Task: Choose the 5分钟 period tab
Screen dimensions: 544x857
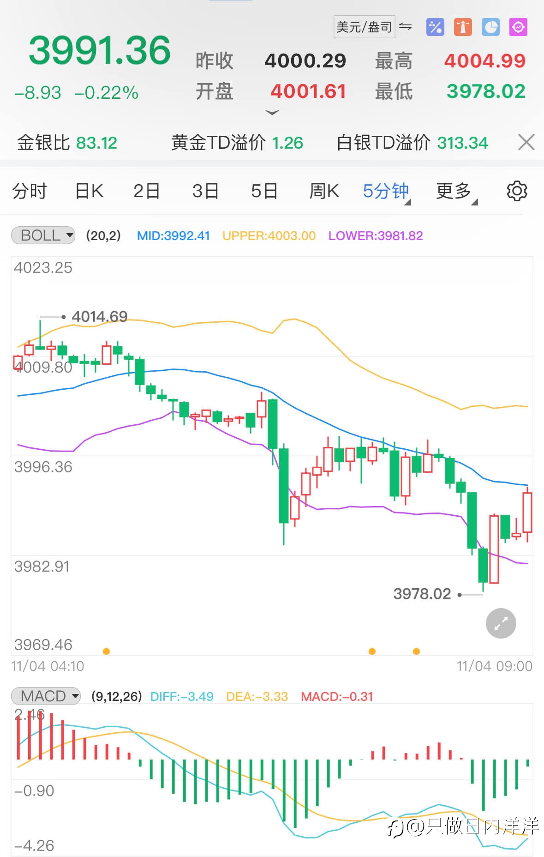Action: click(386, 191)
